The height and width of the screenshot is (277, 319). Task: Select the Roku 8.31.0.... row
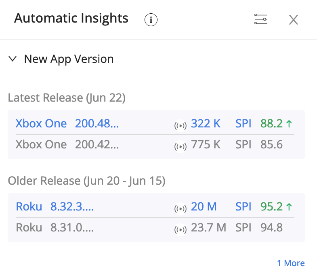click(x=155, y=228)
